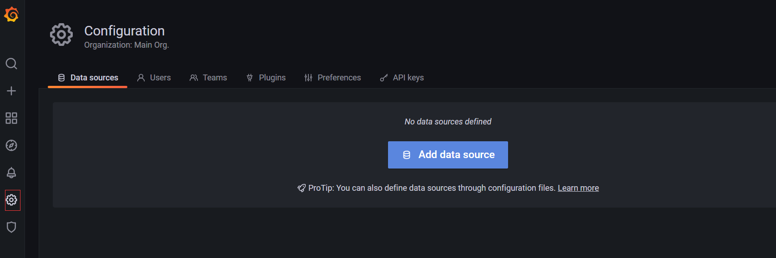Open the search magnifier in sidebar

(11, 64)
